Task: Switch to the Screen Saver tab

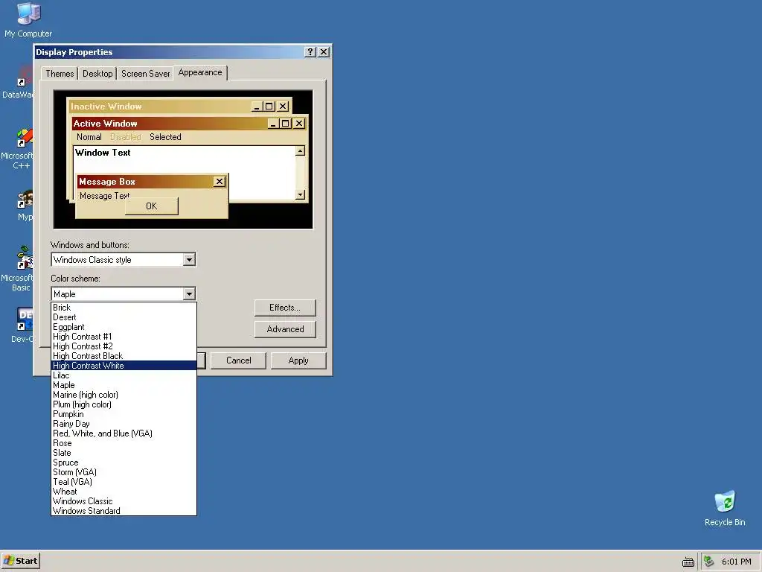Action: (x=145, y=74)
